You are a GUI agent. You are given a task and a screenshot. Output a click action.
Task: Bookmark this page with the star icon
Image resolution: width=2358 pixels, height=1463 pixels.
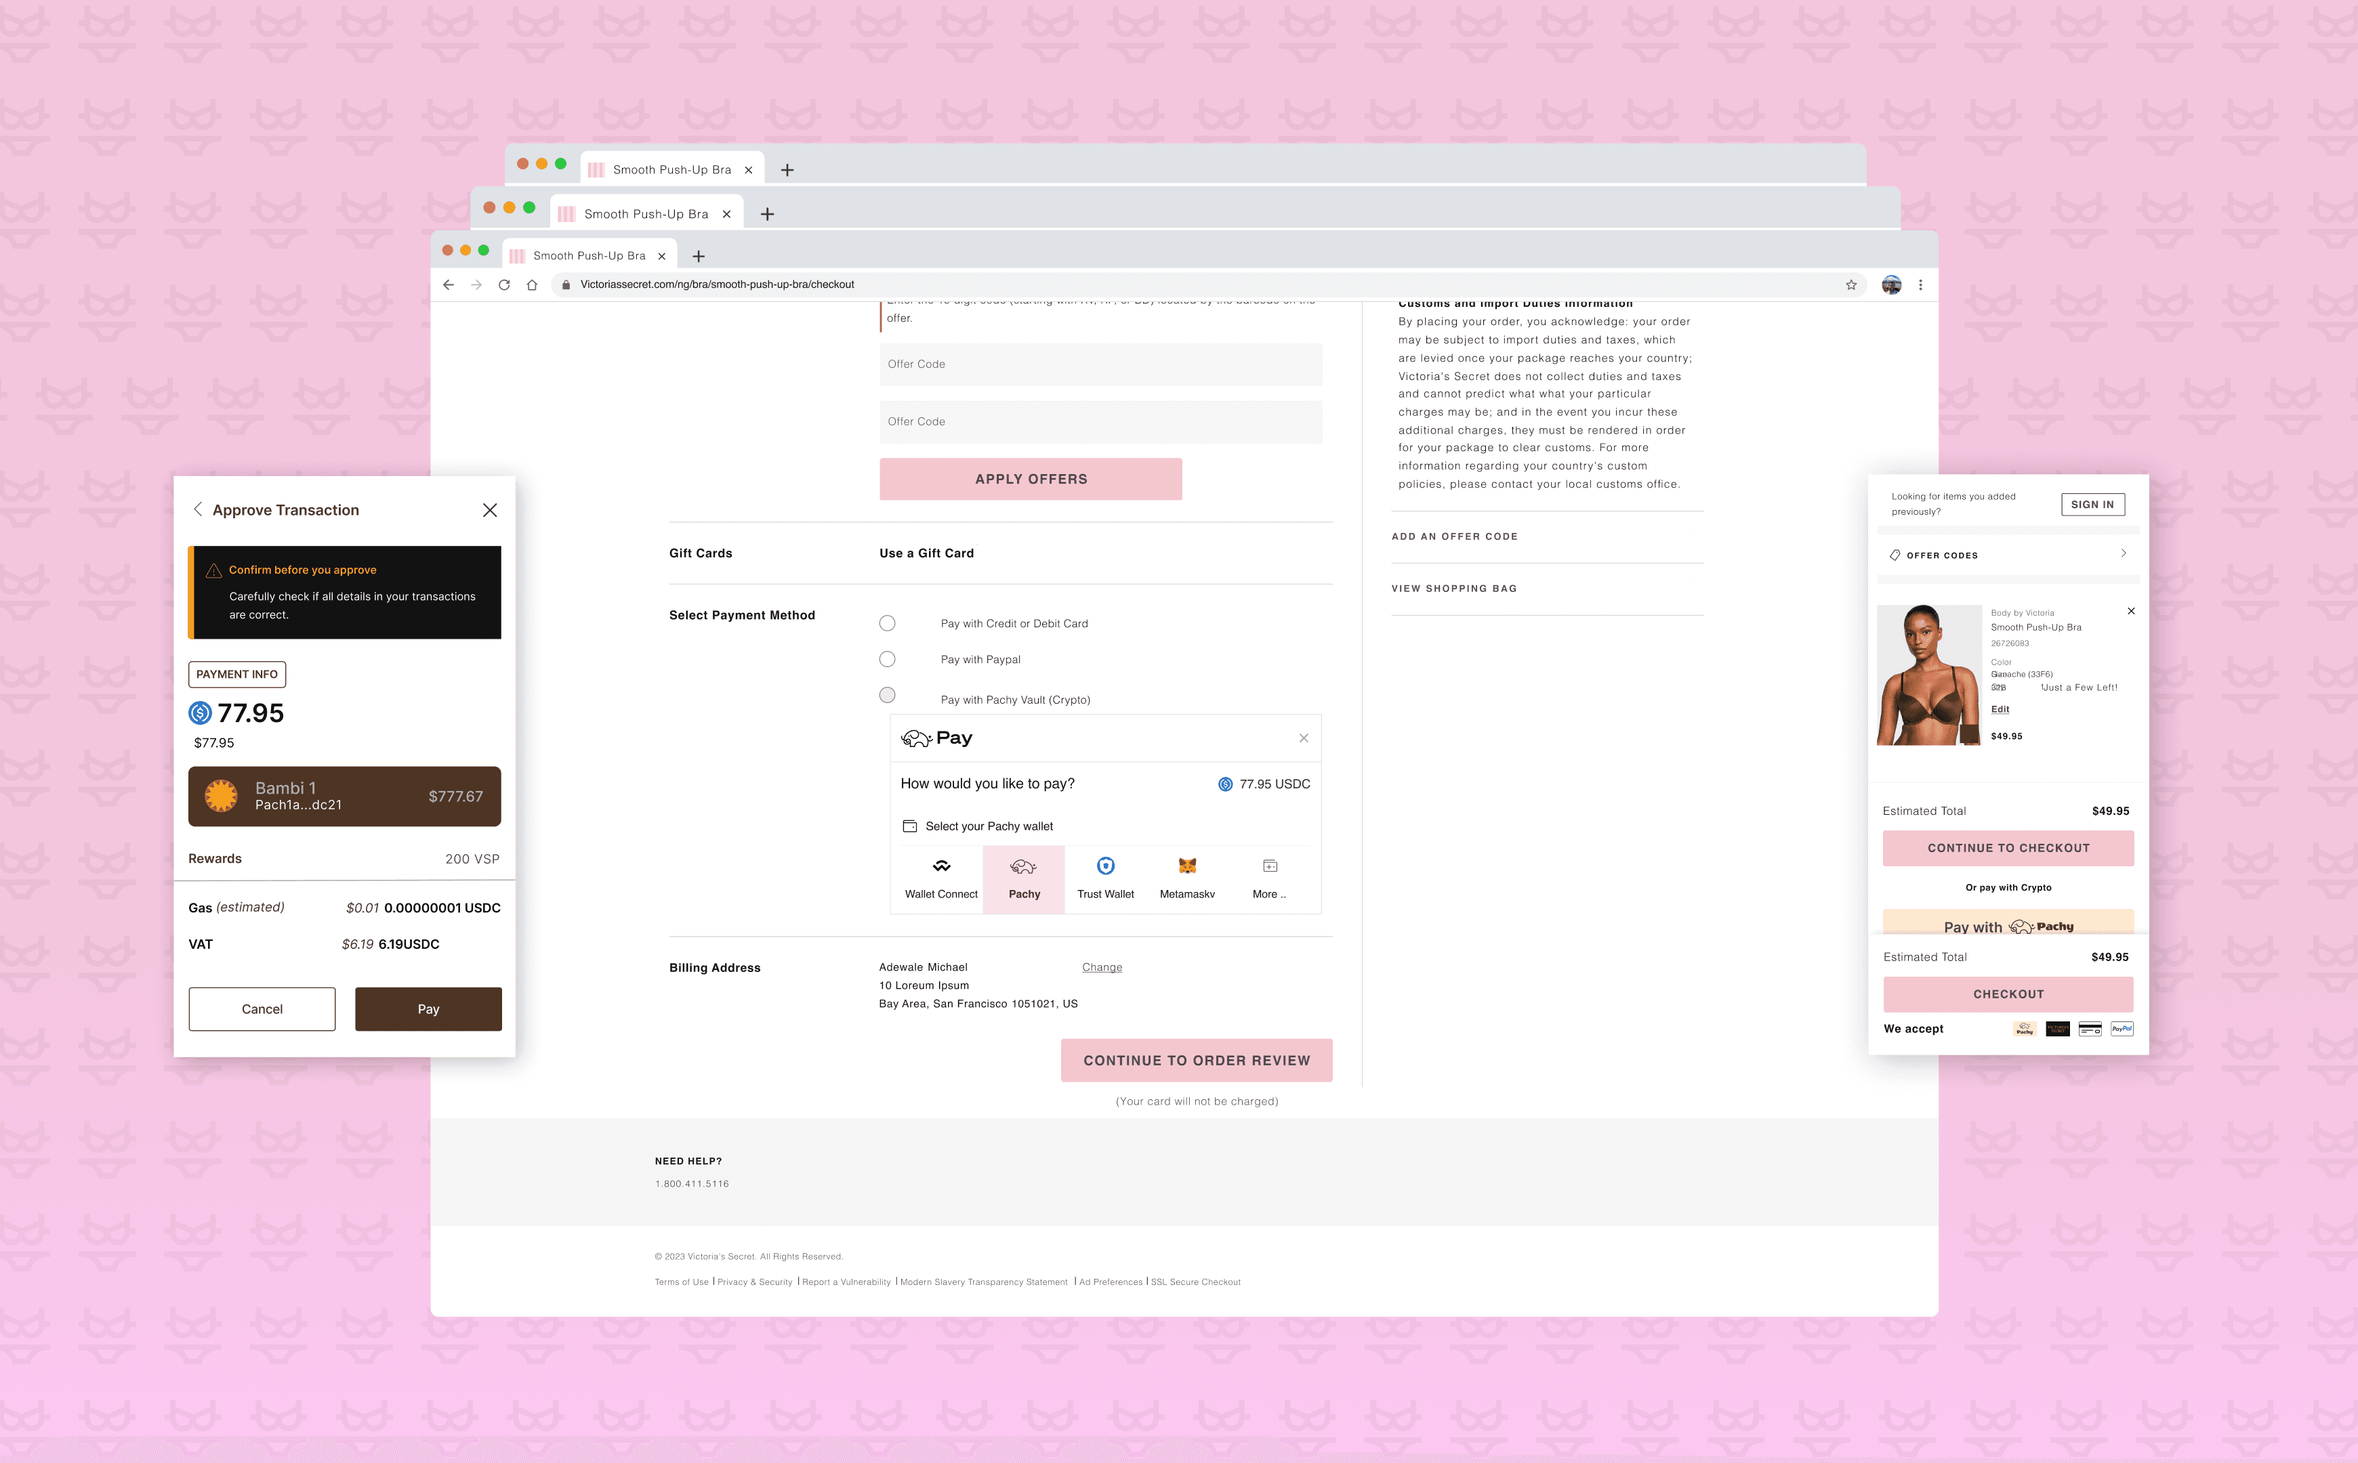click(x=1850, y=284)
